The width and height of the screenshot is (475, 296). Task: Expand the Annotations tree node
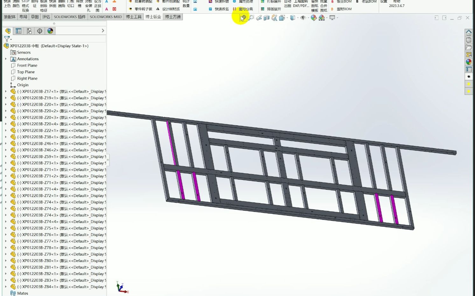6,59
